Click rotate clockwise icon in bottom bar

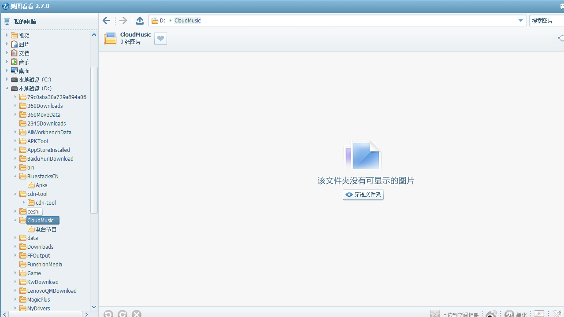[x=122, y=313]
